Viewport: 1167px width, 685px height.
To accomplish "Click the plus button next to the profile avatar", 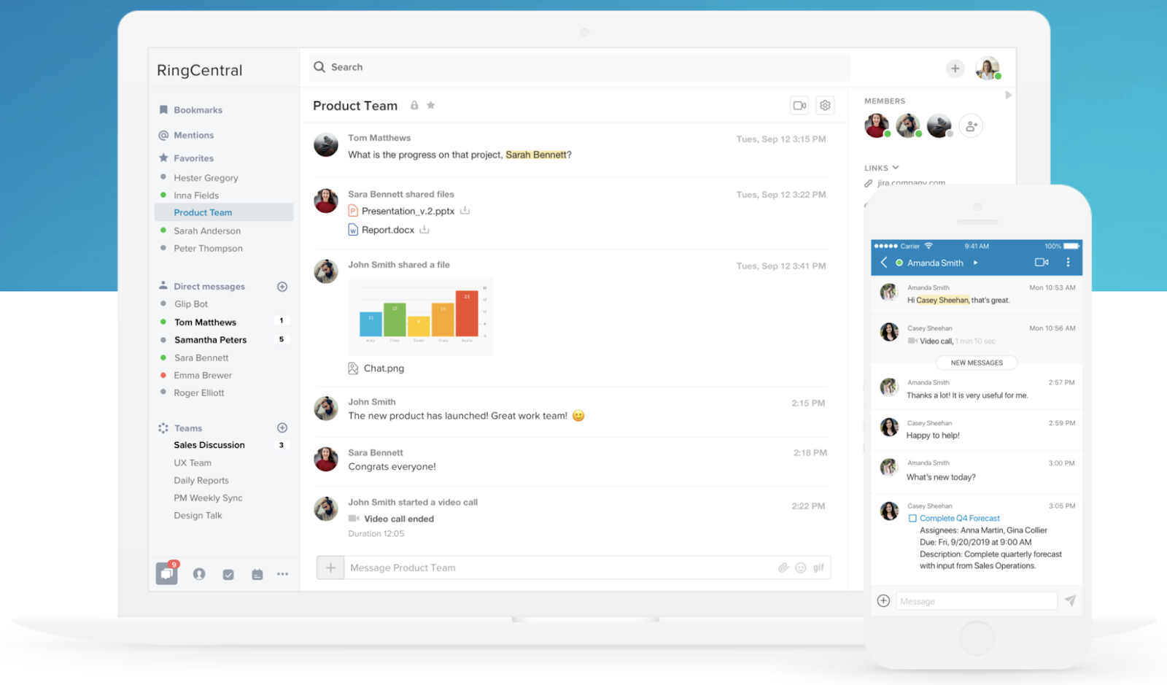I will point(955,69).
